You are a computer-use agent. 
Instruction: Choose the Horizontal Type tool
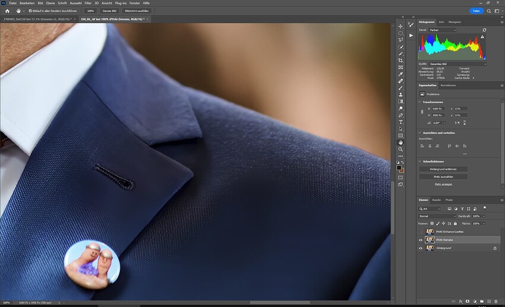click(400, 122)
